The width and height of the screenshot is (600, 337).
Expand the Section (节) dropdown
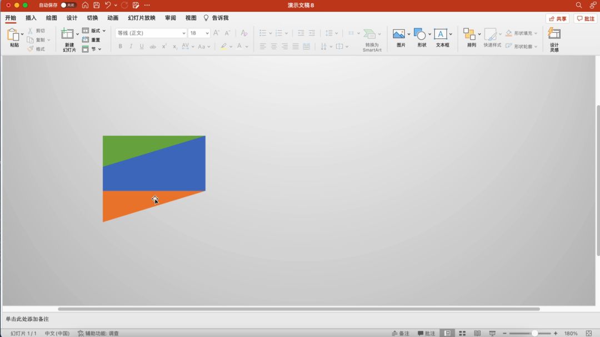99,49
